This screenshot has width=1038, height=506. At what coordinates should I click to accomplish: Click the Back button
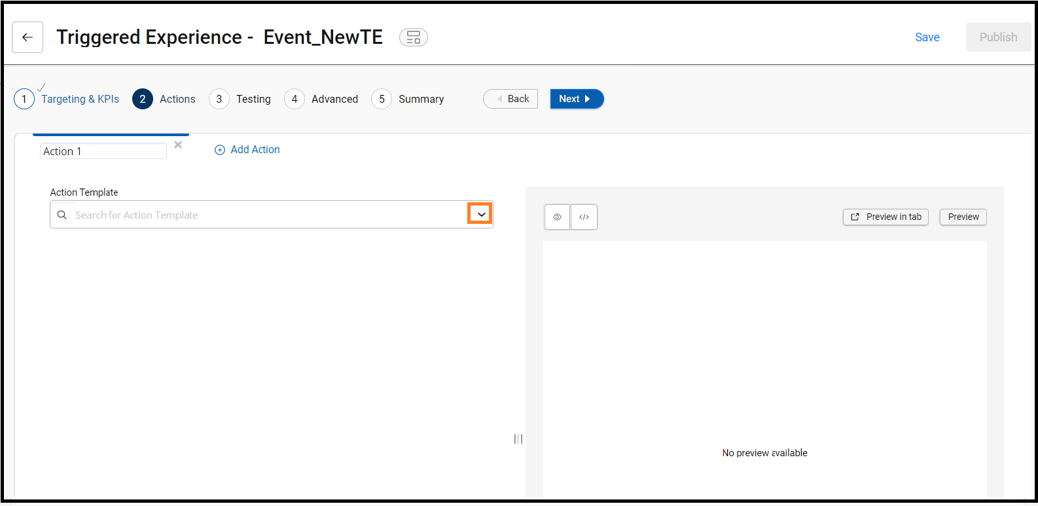pos(510,99)
